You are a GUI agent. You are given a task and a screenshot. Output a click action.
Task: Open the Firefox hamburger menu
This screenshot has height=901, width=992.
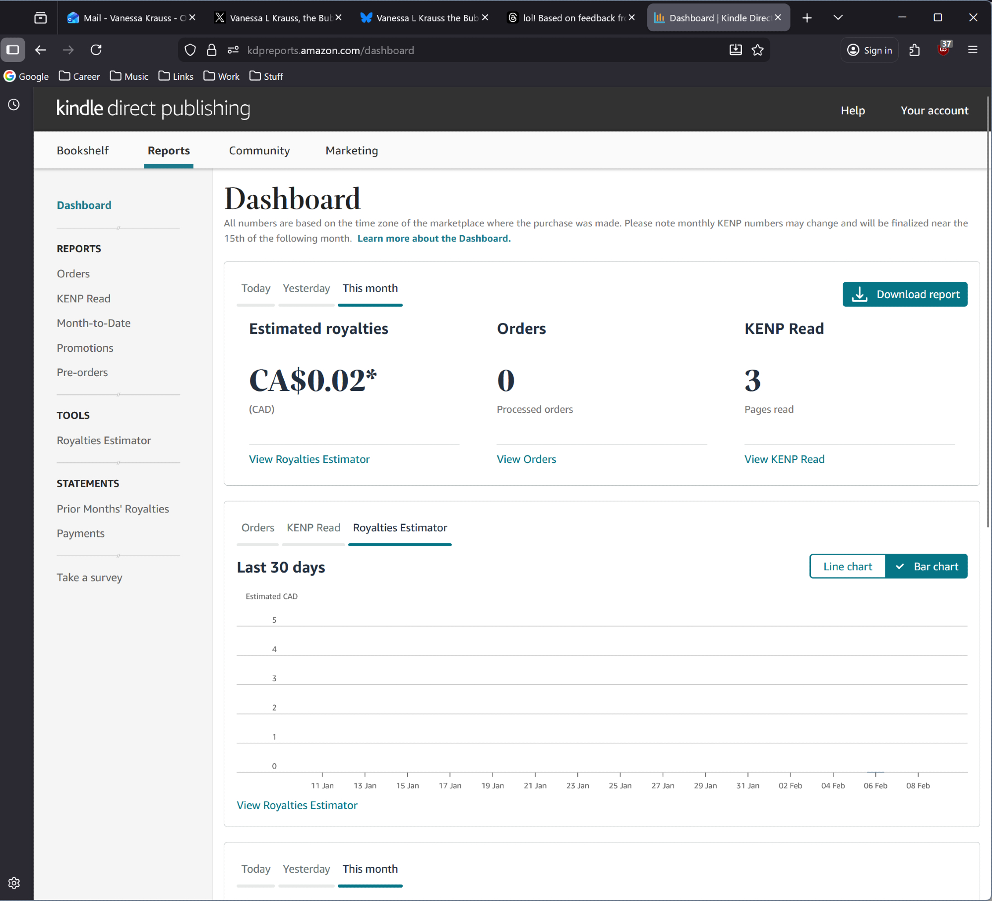(973, 50)
